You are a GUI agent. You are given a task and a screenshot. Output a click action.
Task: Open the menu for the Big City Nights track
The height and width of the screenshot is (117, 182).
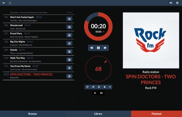(69, 43)
